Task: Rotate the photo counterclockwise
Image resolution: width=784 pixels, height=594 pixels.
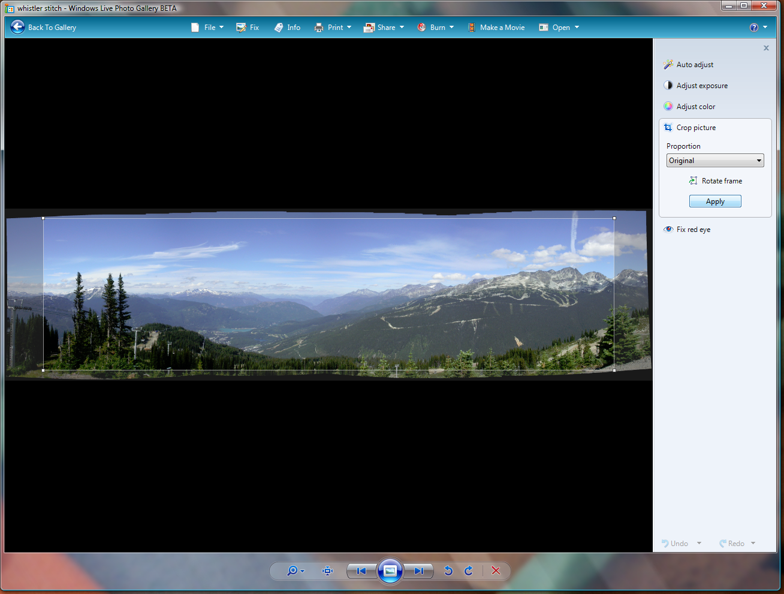Action: pos(448,571)
